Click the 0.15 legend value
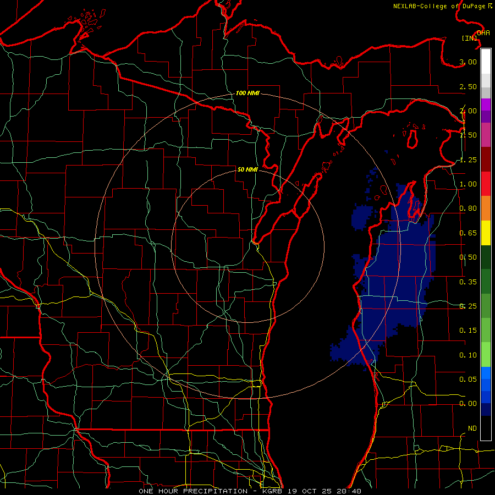The height and width of the screenshot is (495, 495). point(468,331)
